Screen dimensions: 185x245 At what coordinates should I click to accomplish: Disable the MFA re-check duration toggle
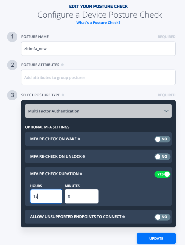pyautogui.click(x=162, y=174)
